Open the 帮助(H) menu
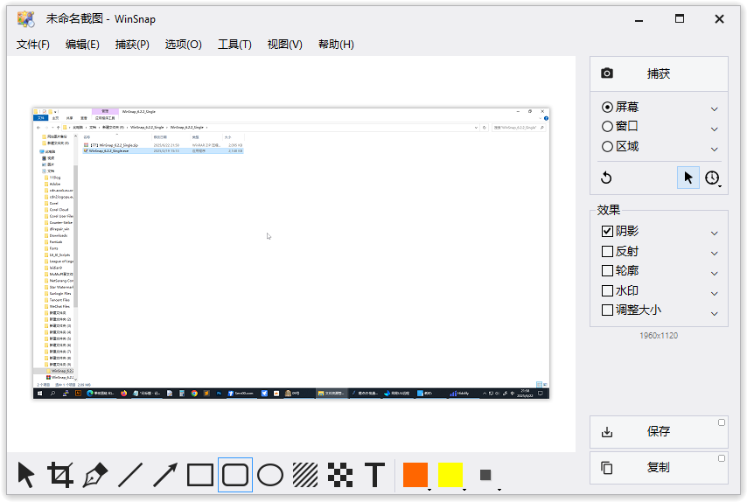Screen dimensions: 747x502 [336, 45]
